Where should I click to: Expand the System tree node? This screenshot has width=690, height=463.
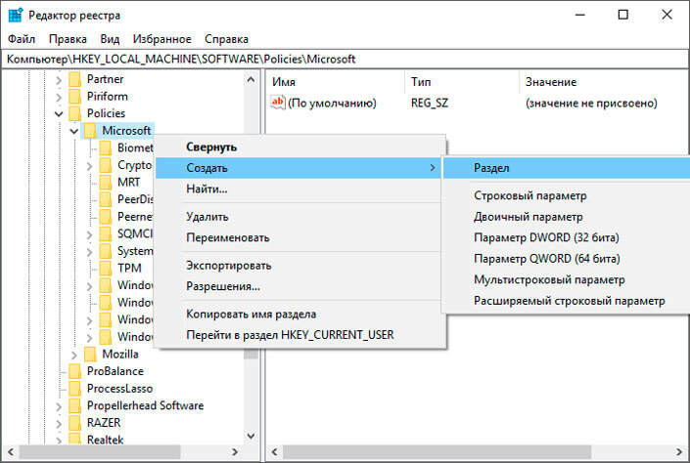89,252
